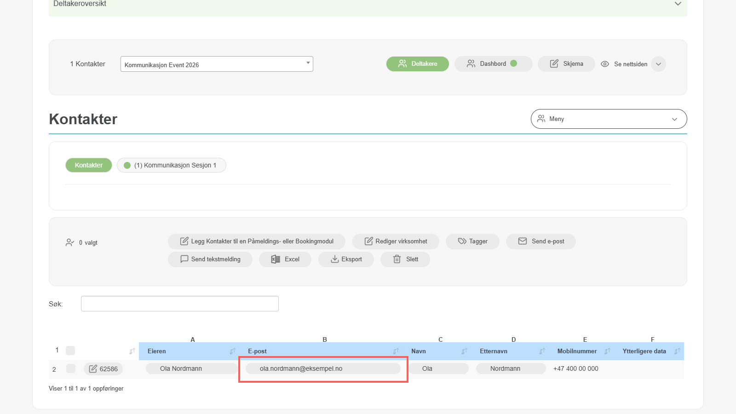736x414 pixels.
Task: Tick the checkbox for contact 62586
Action: 71,368
